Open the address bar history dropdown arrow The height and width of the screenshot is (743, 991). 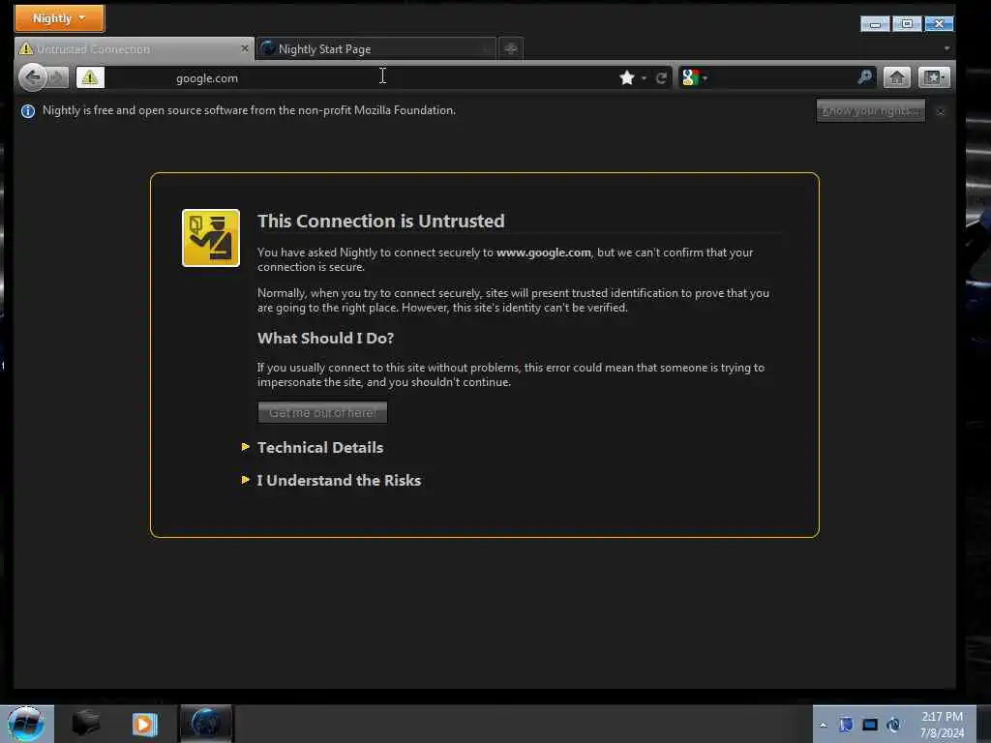(x=644, y=78)
